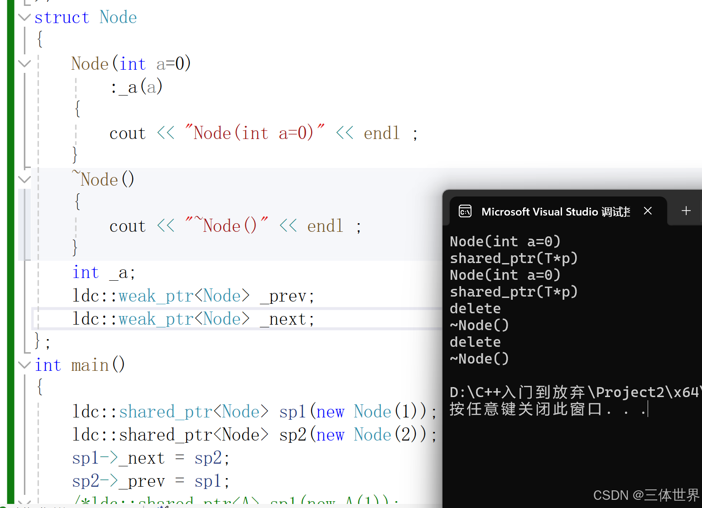Click the sp1(new Node(1)) declaration line

pyautogui.click(x=255, y=412)
